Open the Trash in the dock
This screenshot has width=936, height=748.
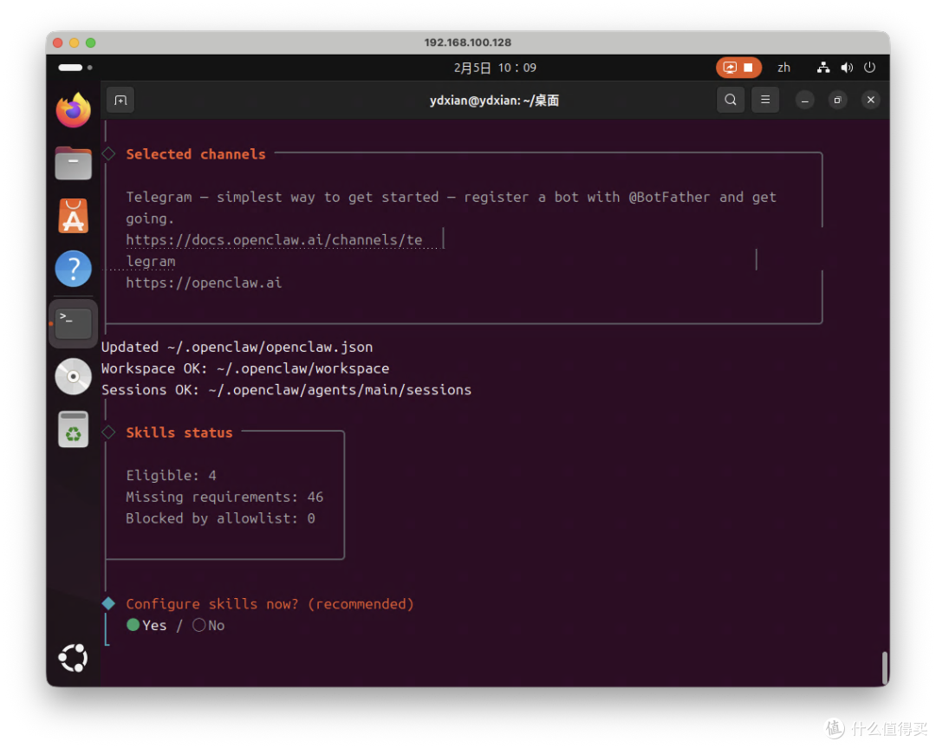74,429
